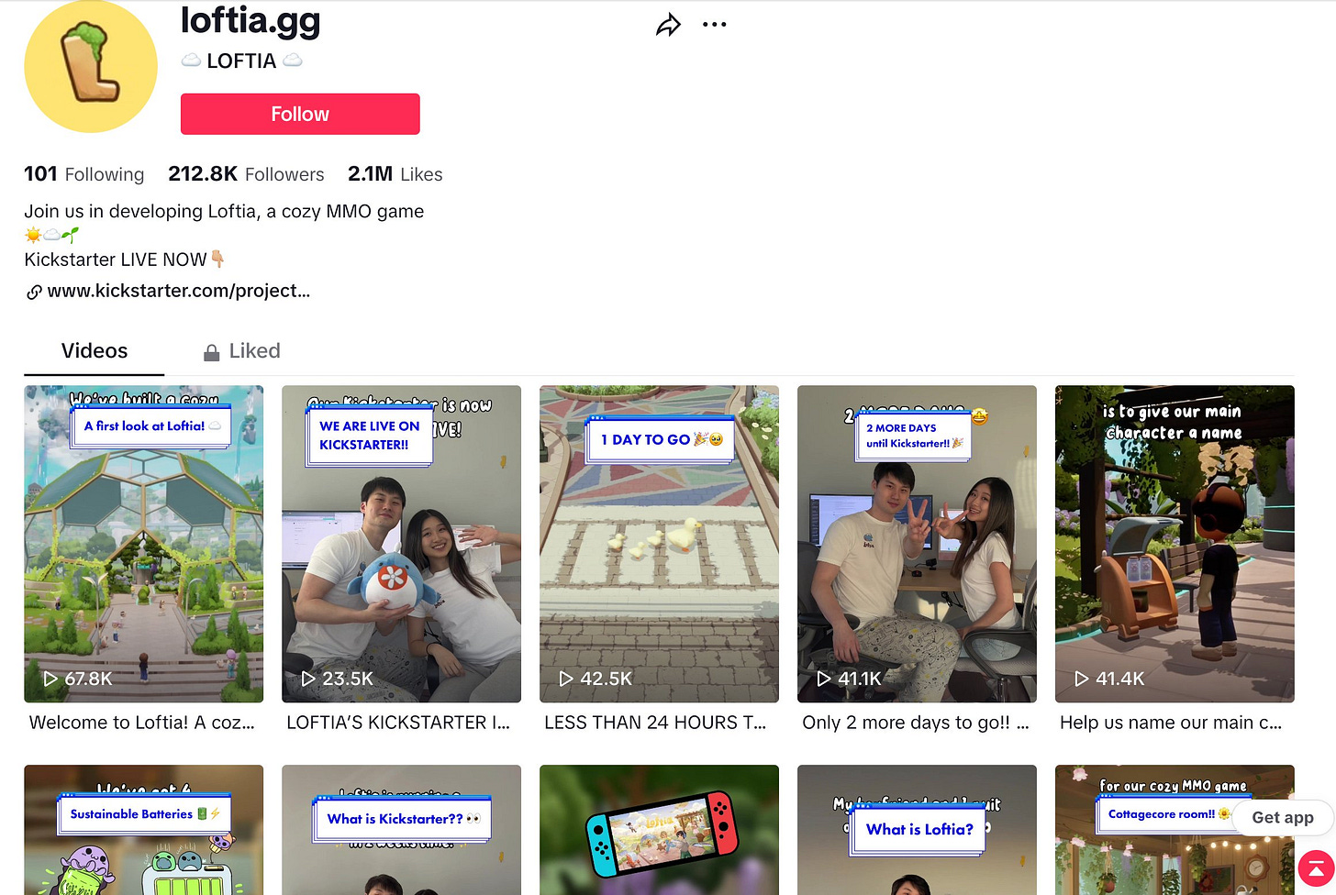Click the 101 Following count

tap(83, 174)
